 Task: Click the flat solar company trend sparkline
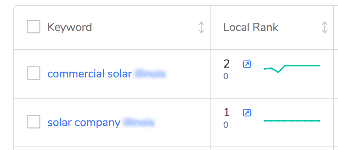pyautogui.click(x=292, y=121)
